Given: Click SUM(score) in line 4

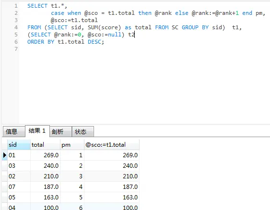Looking at the screenshot, I should point(105,27).
